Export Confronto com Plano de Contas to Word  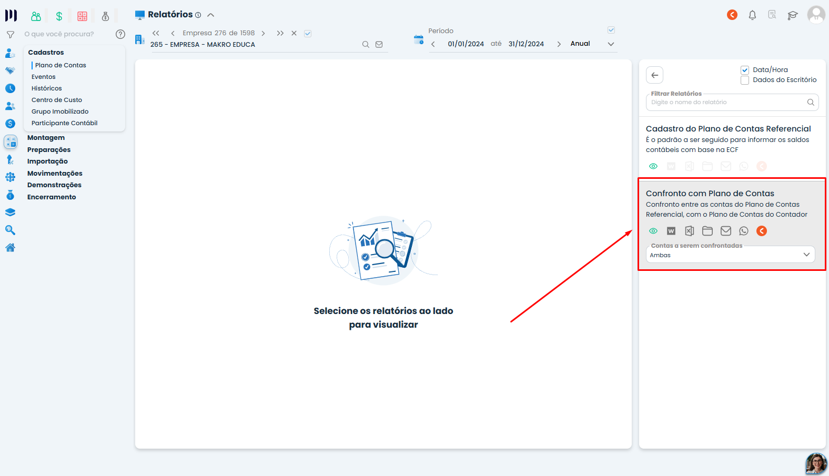pos(671,231)
